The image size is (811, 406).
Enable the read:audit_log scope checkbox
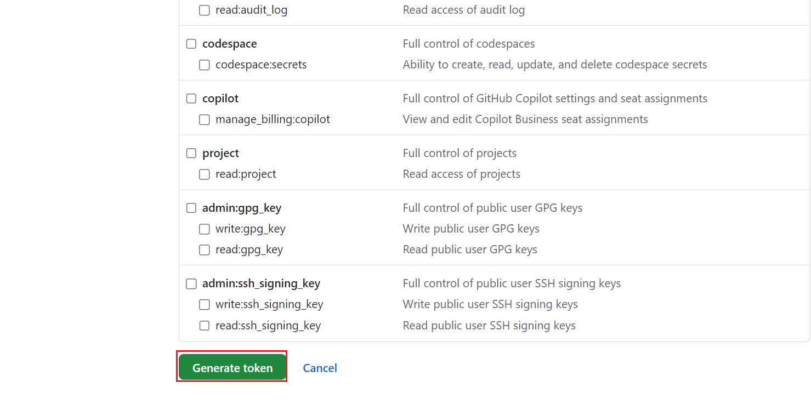click(205, 10)
